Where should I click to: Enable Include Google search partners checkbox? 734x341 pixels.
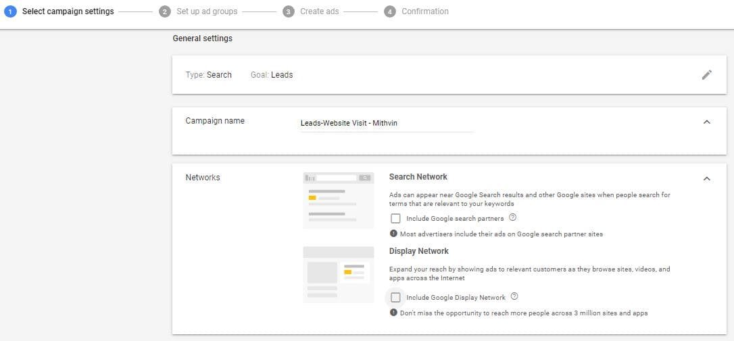[395, 218]
